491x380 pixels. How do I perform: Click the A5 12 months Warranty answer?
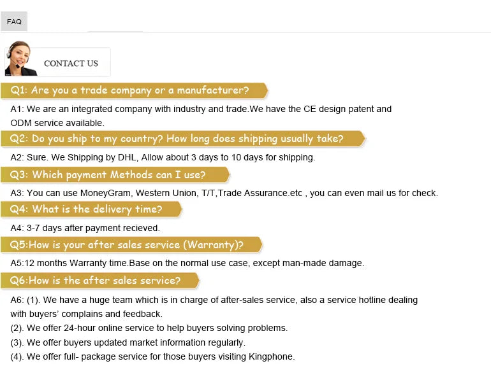pyautogui.click(x=187, y=263)
